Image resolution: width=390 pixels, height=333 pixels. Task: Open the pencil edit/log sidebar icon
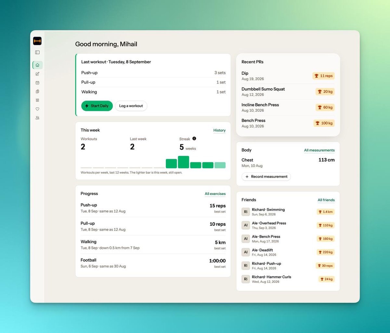(37, 74)
